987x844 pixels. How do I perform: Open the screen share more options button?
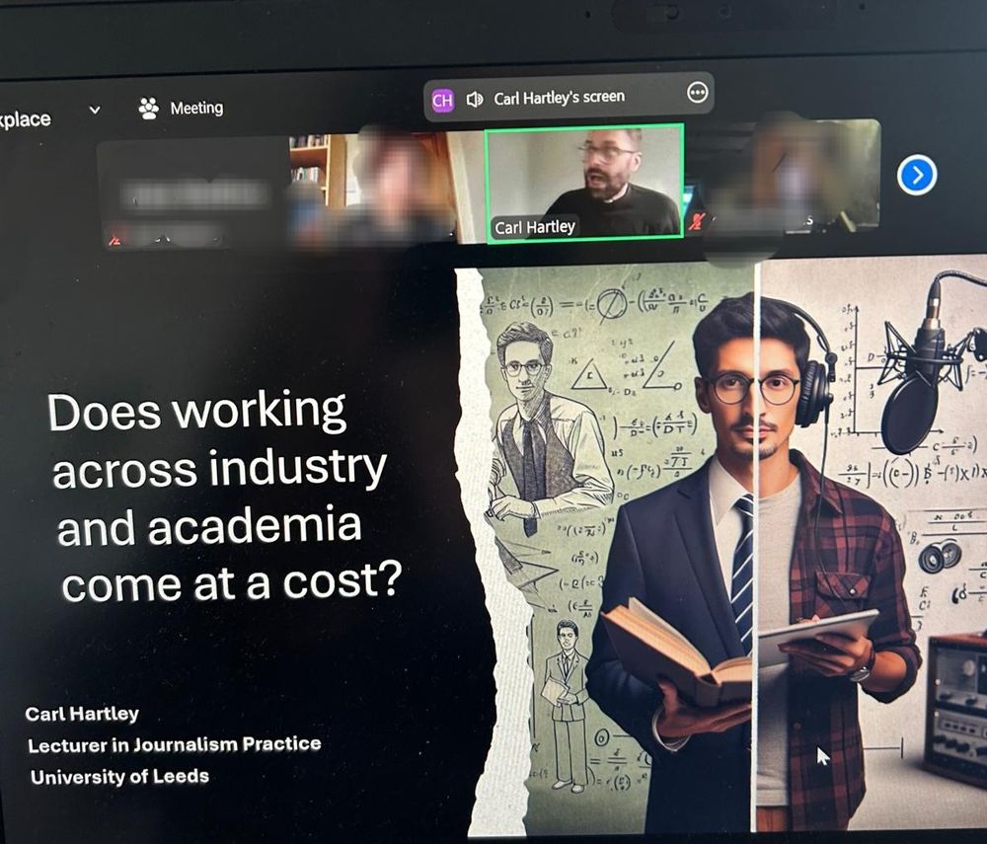tap(697, 93)
